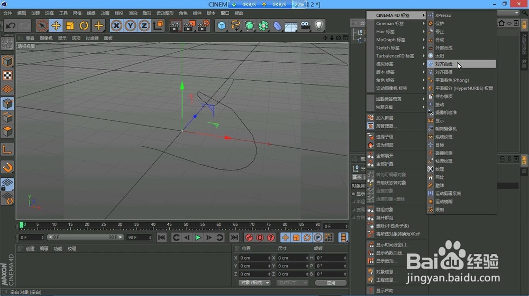This screenshot has width=529, height=296.
Task: Toggle position keyframe recording icon
Action: click(x=286, y=237)
